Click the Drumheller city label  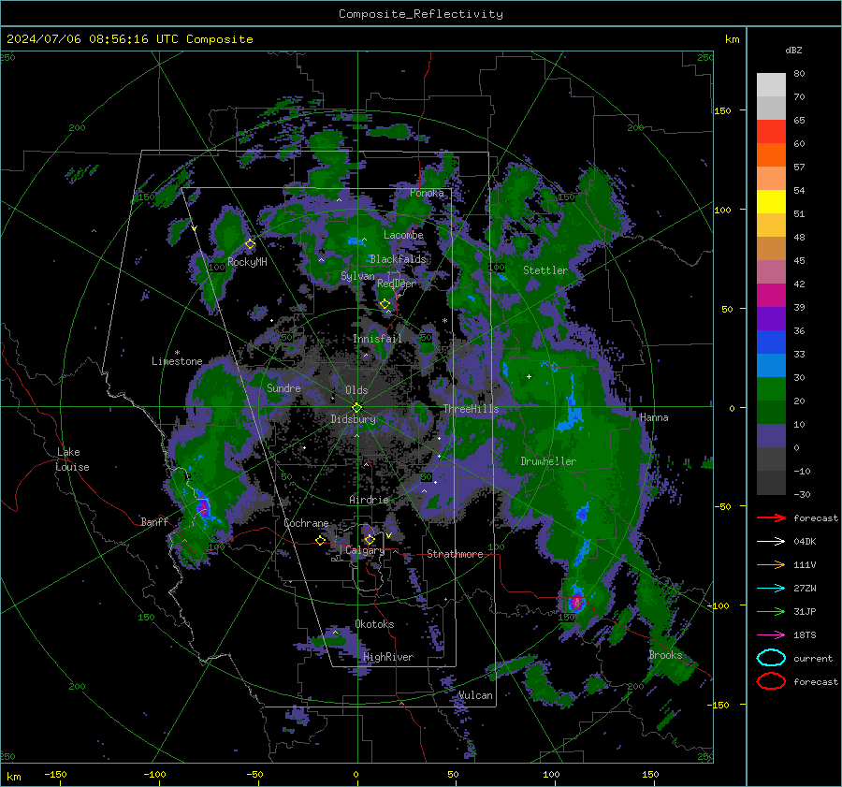coord(548,461)
